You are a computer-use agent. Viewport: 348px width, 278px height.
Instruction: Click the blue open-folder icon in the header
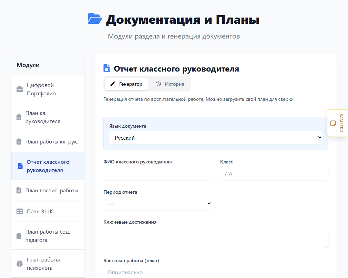click(x=95, y=18)
